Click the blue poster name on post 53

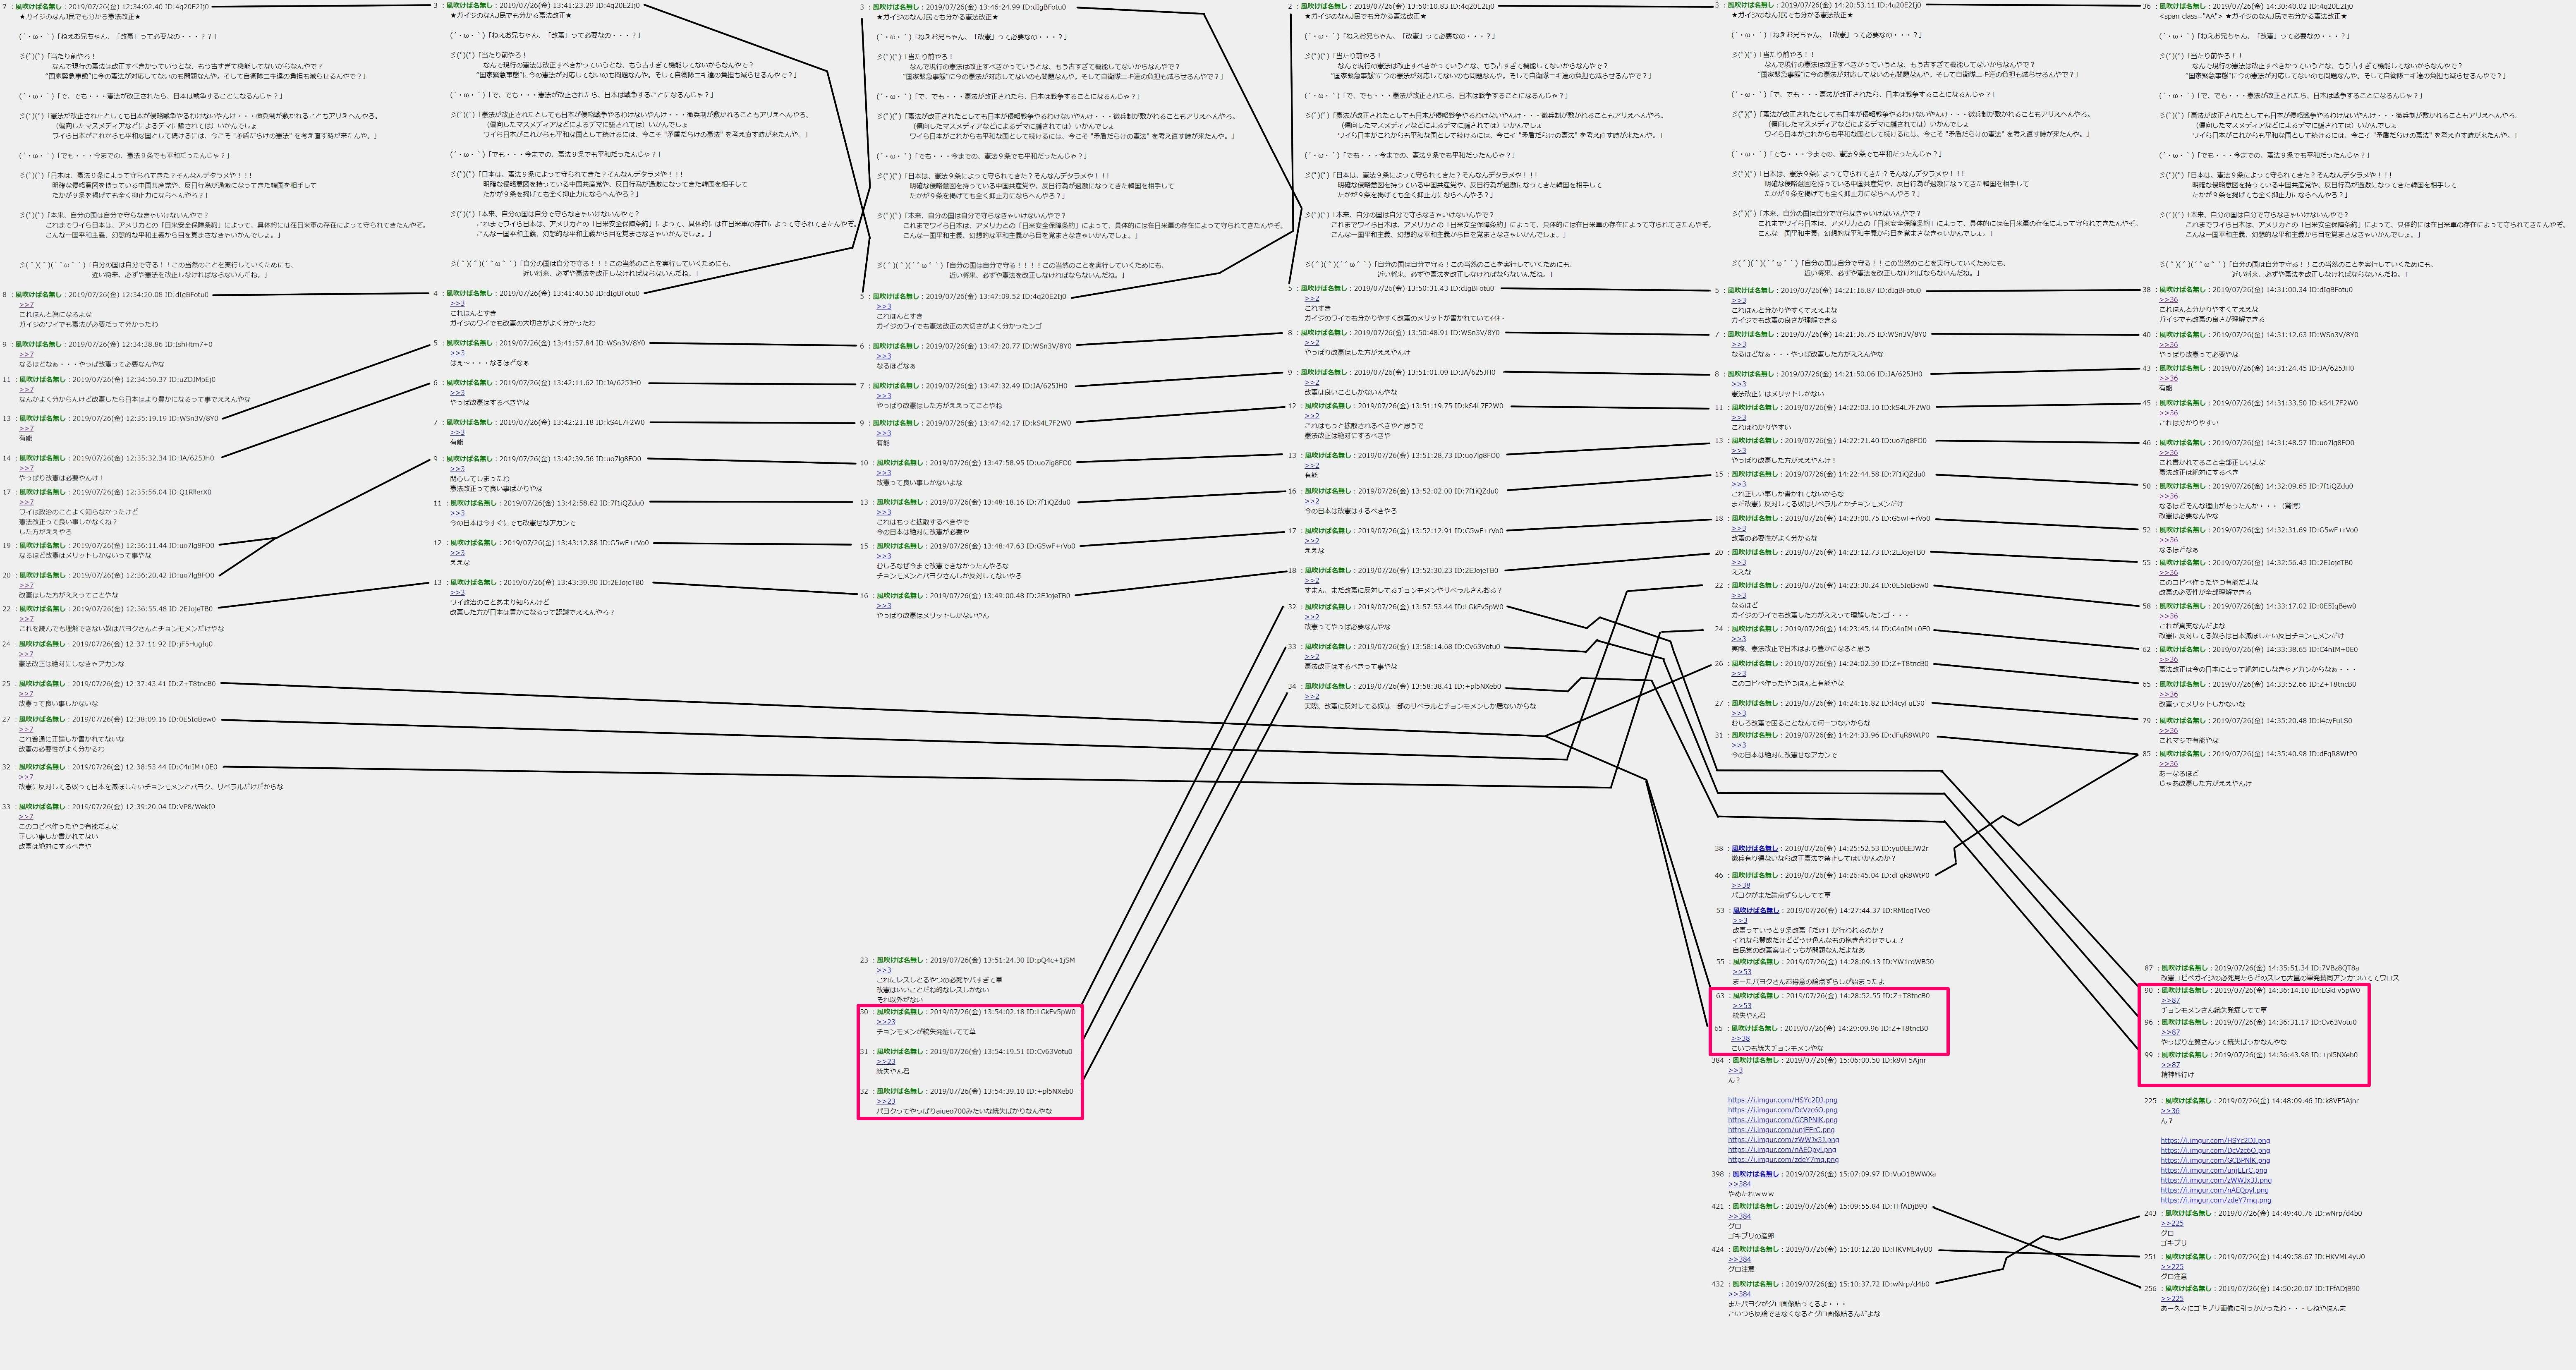coord(1755,911)
